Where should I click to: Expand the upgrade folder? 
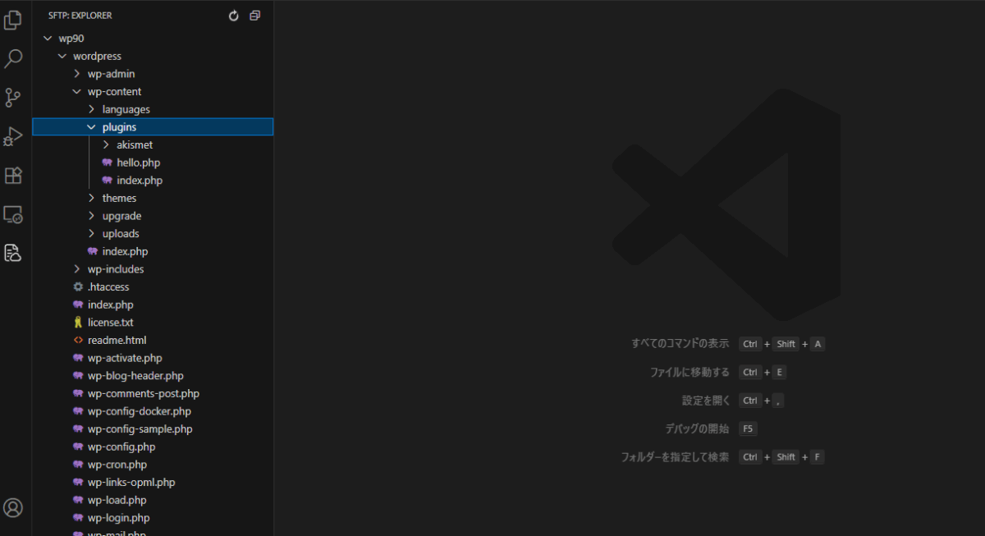click(x=92, y=216)
